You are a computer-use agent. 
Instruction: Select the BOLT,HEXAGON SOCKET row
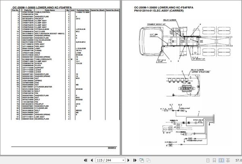(x=65, y=33)
